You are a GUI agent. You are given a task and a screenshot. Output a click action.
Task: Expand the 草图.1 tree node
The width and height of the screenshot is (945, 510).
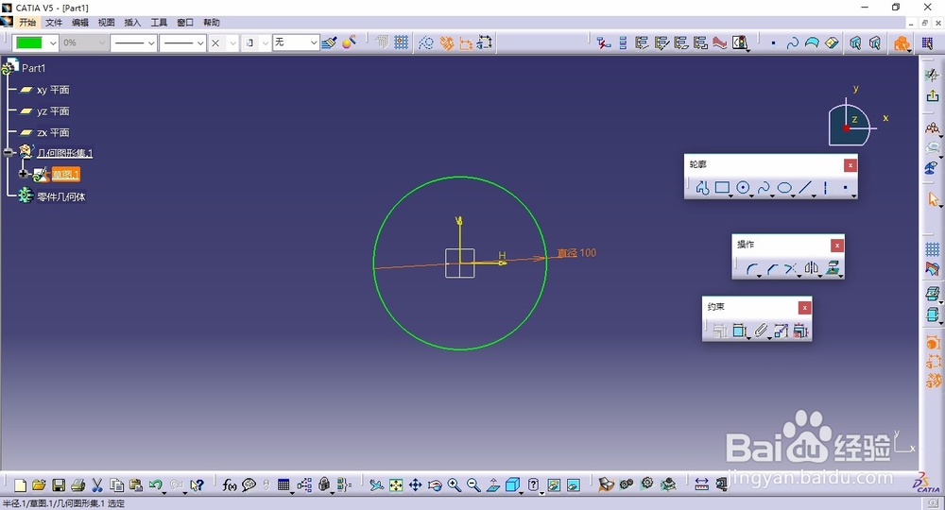(23, 174)
